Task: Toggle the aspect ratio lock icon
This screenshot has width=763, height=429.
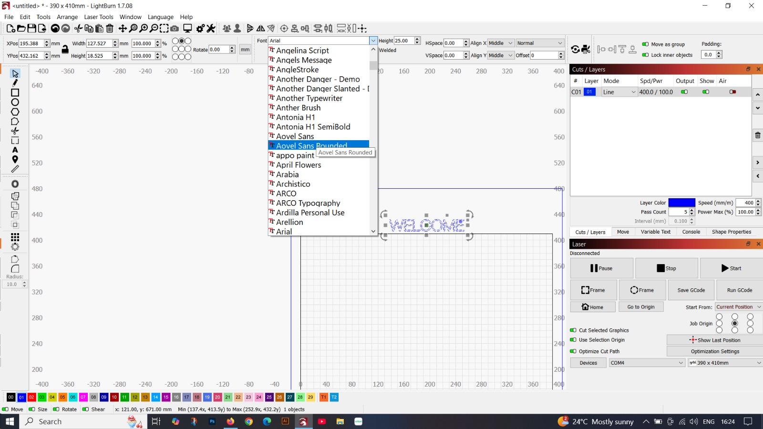Action: tap(65, 49)
